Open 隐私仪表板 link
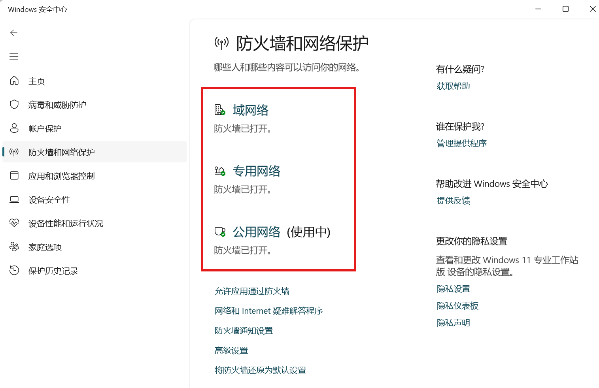The height and width of the screenshot is (388, 599). click(457, 306)
